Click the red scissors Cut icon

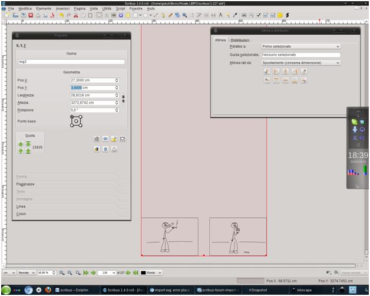(x=76, y=15)
